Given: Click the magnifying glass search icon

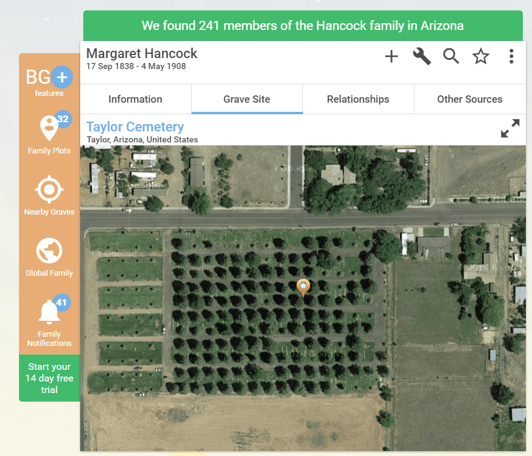Looking at the screenshot, I should 451,56.
